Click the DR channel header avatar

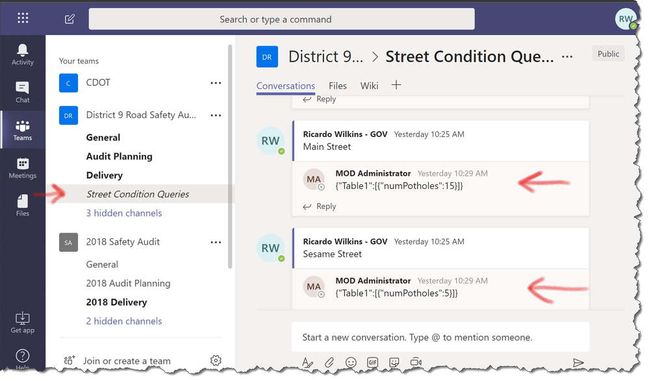point(267,56)
